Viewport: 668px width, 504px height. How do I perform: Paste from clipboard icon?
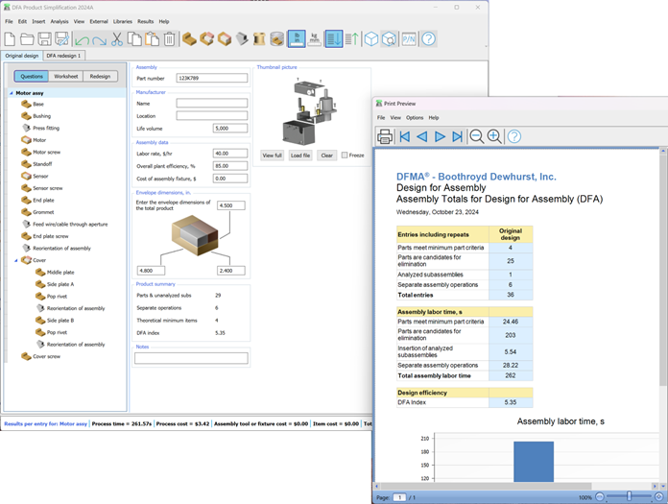pos(152,39)
